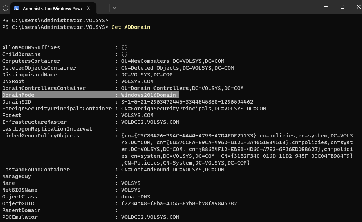Screen dimensions: 362x222
Task: Click the PowerShell icon on the tab
Action: pyautogui.click(x=16, y=8)
